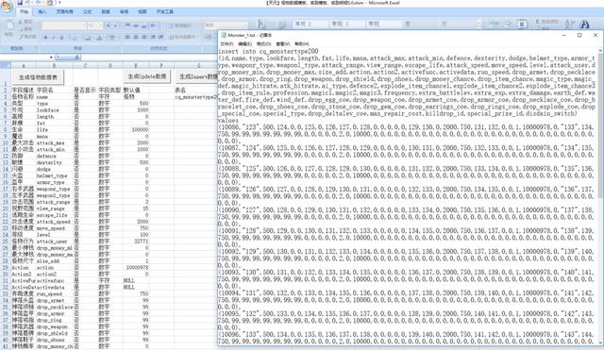Screen dimensions: 604x350
Task: Switch to the 页面布局 ribbon tab
Action: click(x=64, y=11)
